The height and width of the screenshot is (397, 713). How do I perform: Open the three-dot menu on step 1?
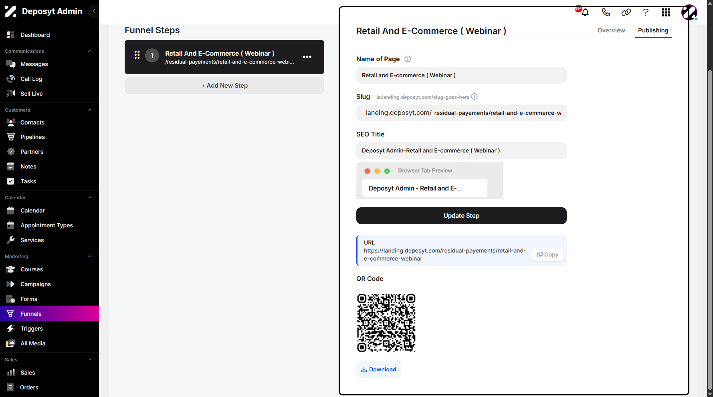(x=307, y=57)
